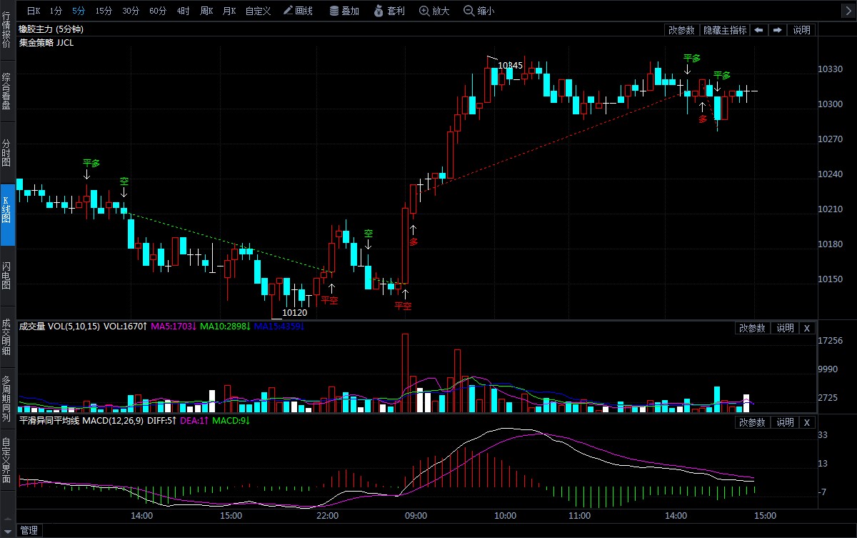Image resolution: width=857 pixels, height=538 pixels.
Task: Switch to 日K daily candlestick period
Action: (33, 11)
